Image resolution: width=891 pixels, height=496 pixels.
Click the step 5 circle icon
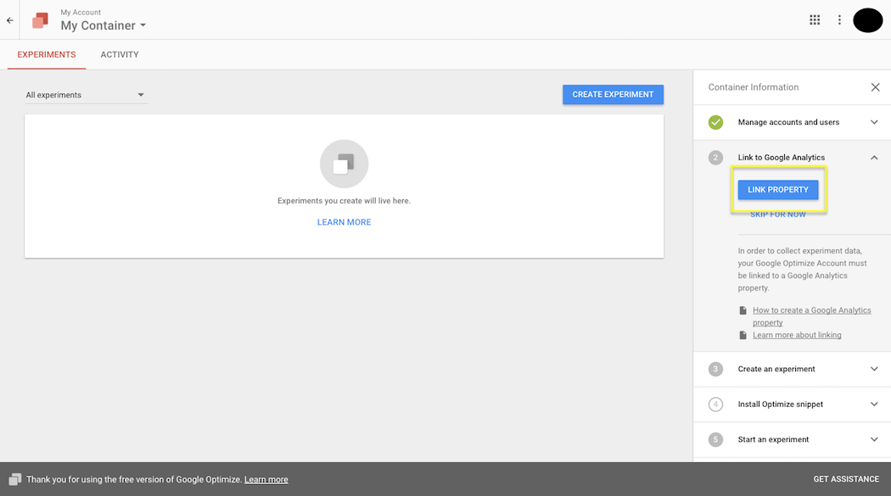click(715, 439)
